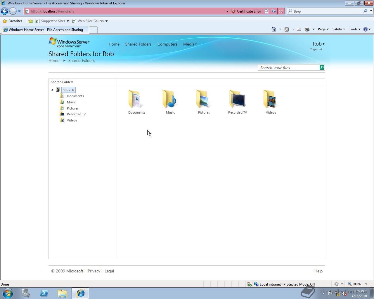Open the Help footer link
The width and height of the screenshot is (374, 299).
[318, 271]
